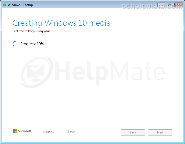Click the Windows 10 Setup title bar icon
185x144 pixels.
click(5, 4)
